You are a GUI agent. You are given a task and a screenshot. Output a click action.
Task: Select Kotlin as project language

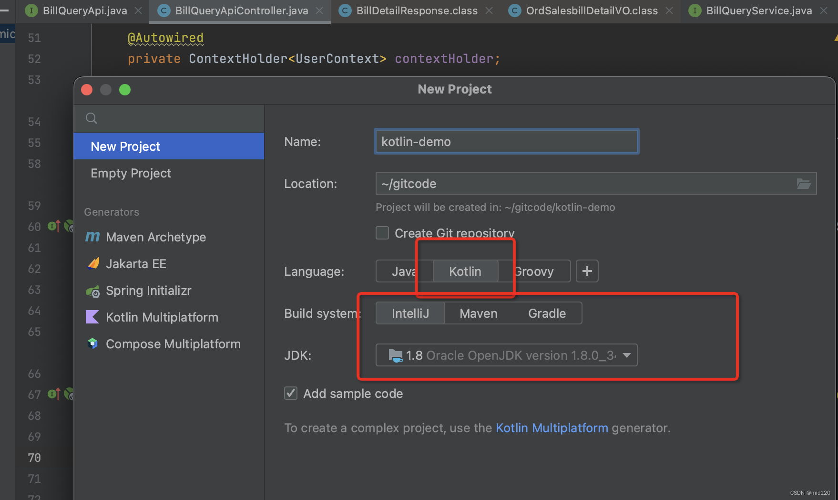465,271
